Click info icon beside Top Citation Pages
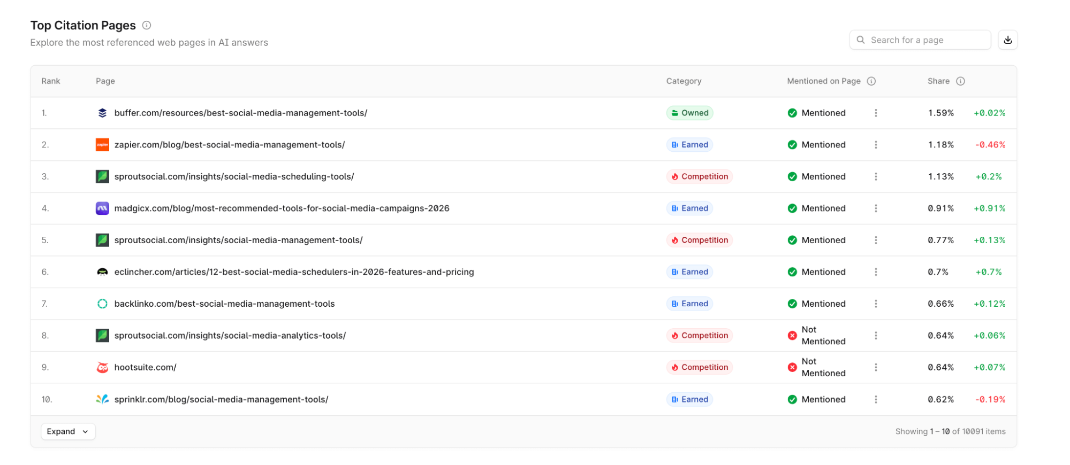 pos(147,25)
